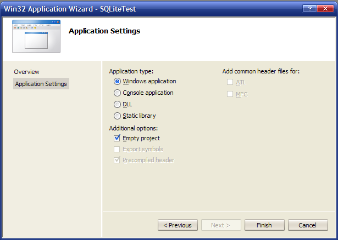Go back with Previous button
This screenshot has height=240, width=338.
point(178,225)
